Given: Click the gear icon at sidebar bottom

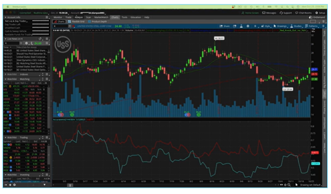Looking at the screenshot, I should click(14, 185).
